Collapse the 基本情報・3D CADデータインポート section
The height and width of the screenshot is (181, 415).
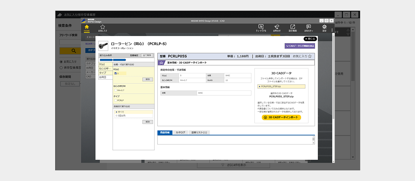coord(162,63)
